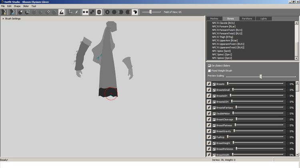Click the Breasts slider 0% value field

[x=290, y=84]
